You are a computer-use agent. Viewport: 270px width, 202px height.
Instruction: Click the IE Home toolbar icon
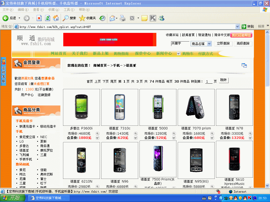point(56,18)
